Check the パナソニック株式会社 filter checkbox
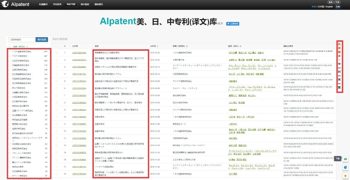 tap(10, 153)
